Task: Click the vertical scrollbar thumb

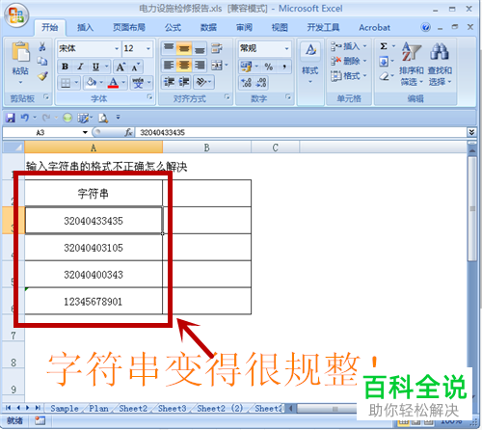Action: point(472,209)
